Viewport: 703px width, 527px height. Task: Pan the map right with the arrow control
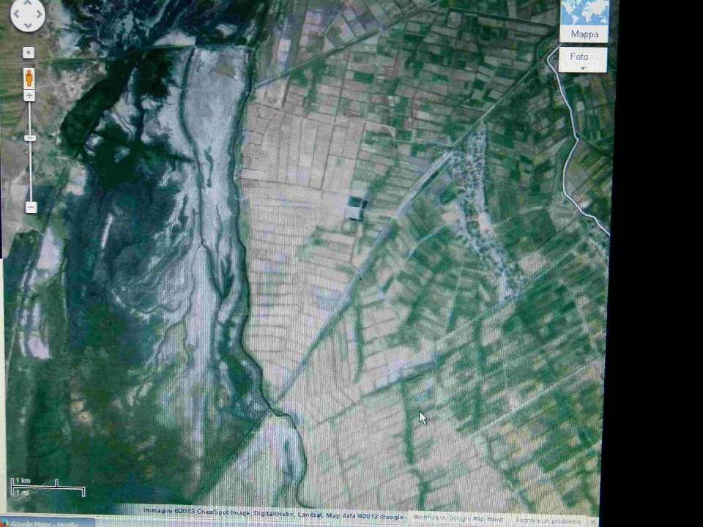click(39, 14)
